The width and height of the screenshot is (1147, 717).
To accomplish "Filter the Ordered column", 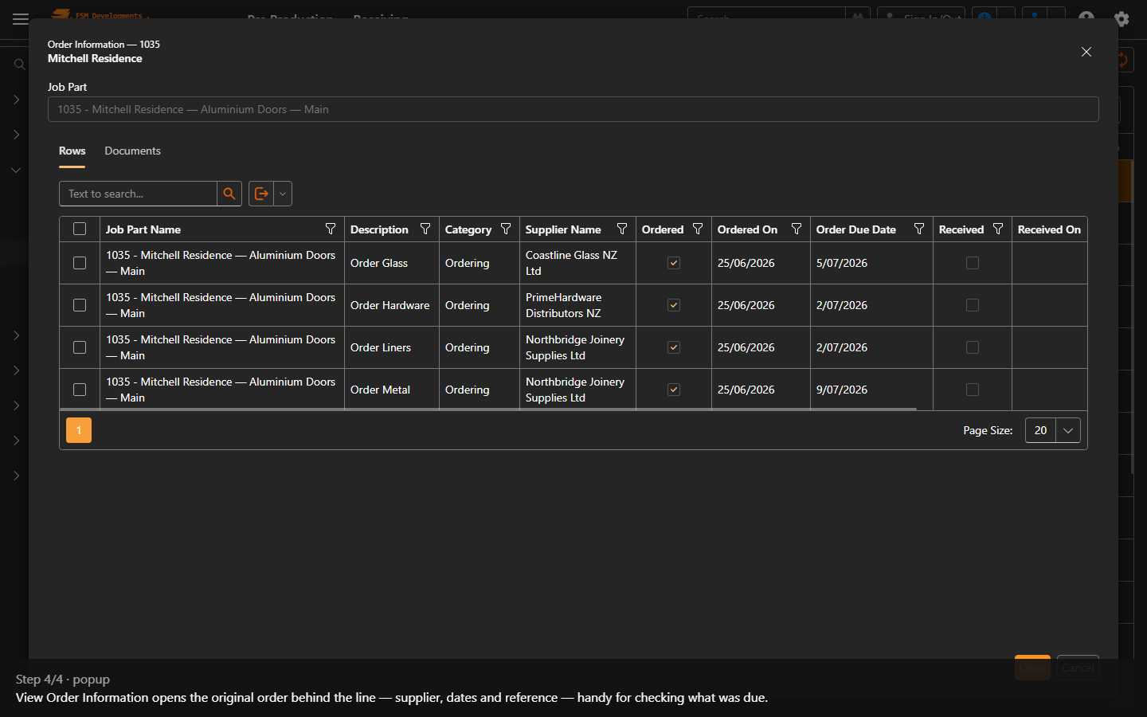I will tap(698, 229).
